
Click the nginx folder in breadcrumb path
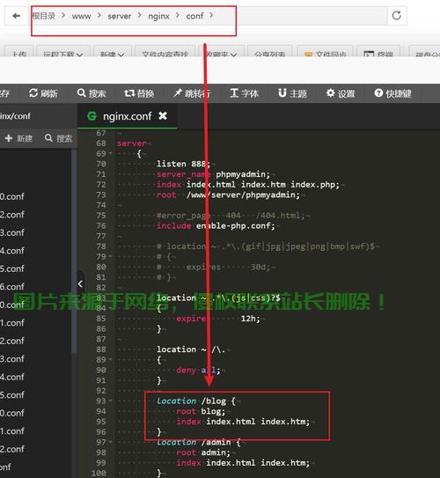(158, 16)
